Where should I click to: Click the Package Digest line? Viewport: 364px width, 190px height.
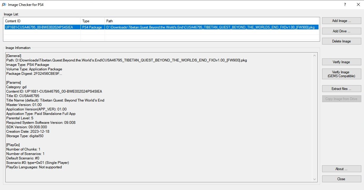pos(34,74)
